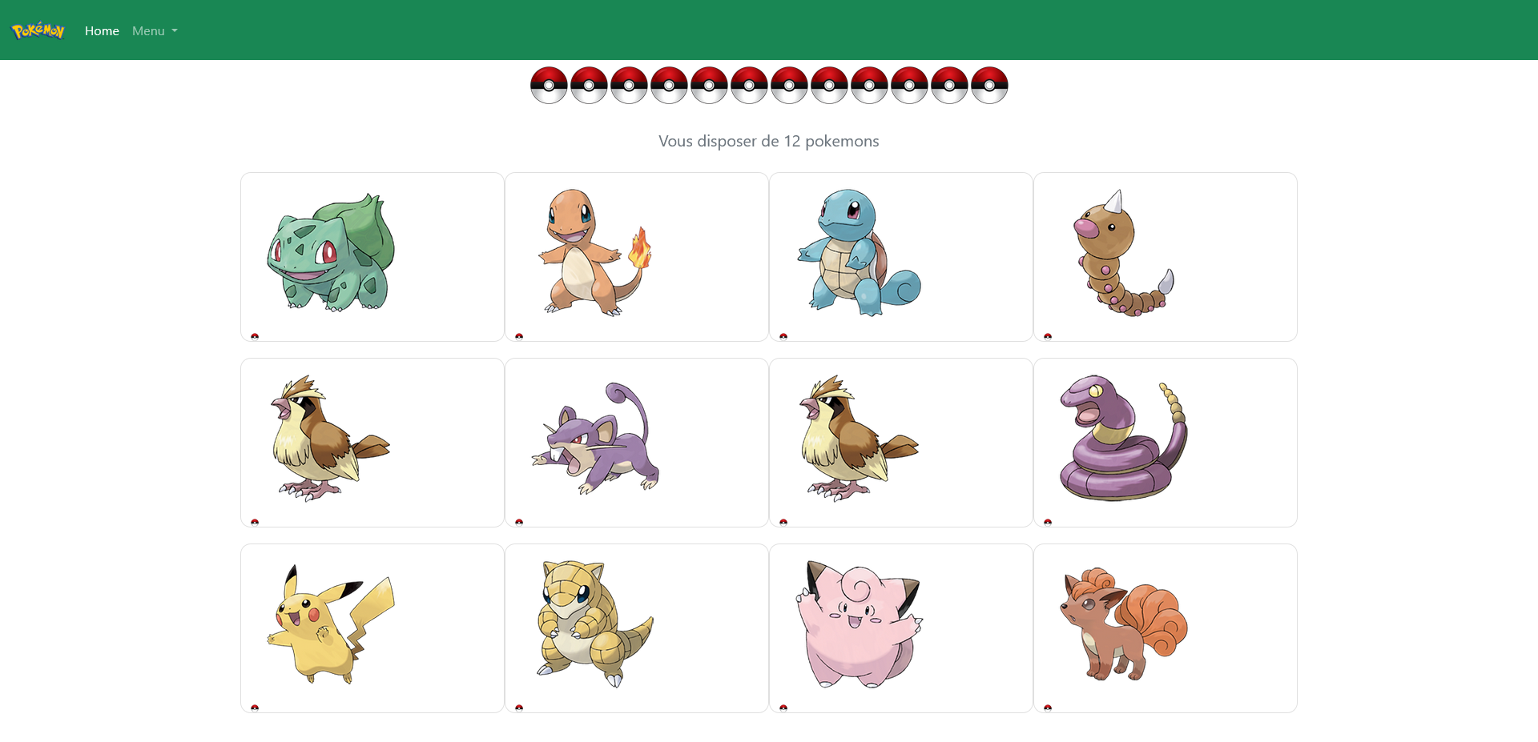
Task: Expand the Menu dropdown
Action: click(x=155, y=30)
